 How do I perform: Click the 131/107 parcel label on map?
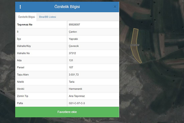click(x=135, y=45)
